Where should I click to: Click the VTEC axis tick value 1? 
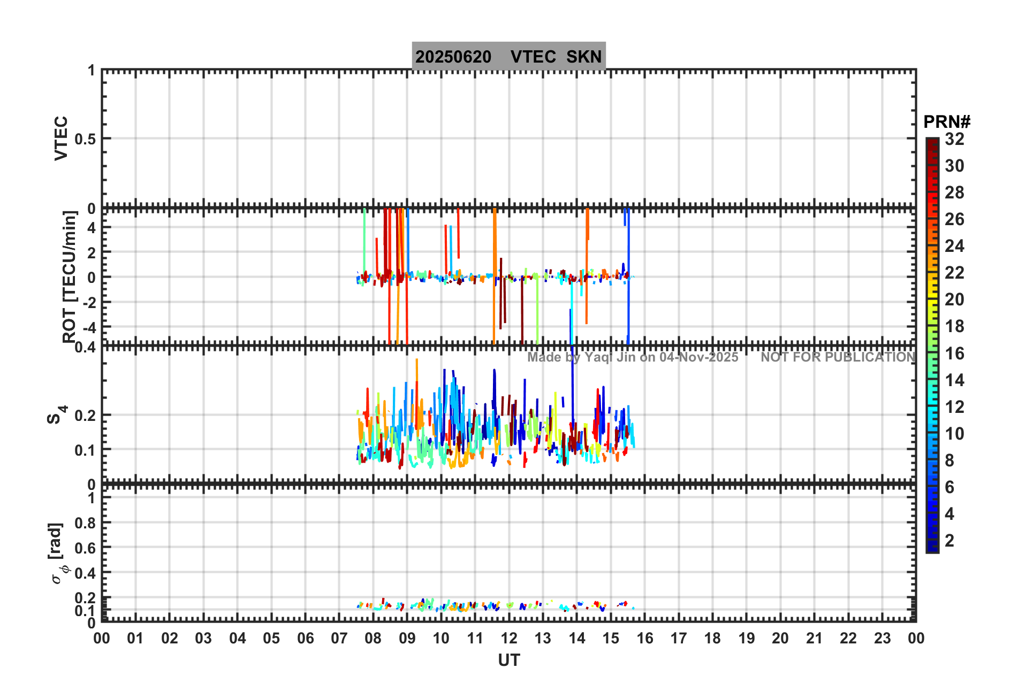(92, 71)
